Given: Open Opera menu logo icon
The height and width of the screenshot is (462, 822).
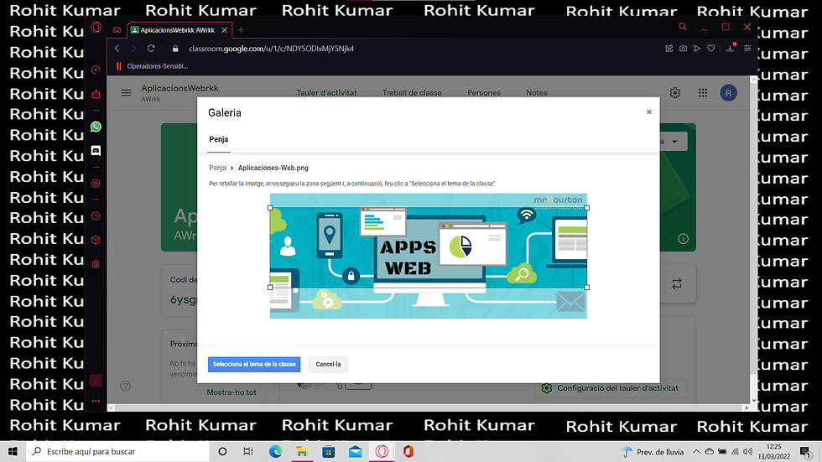Looking at the screenshot, I should tap(96, 27).
